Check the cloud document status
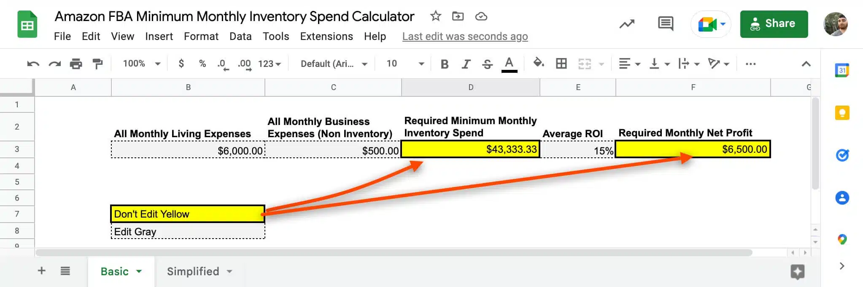This screenshot has width=863, height=287. (x=481, y=16)
